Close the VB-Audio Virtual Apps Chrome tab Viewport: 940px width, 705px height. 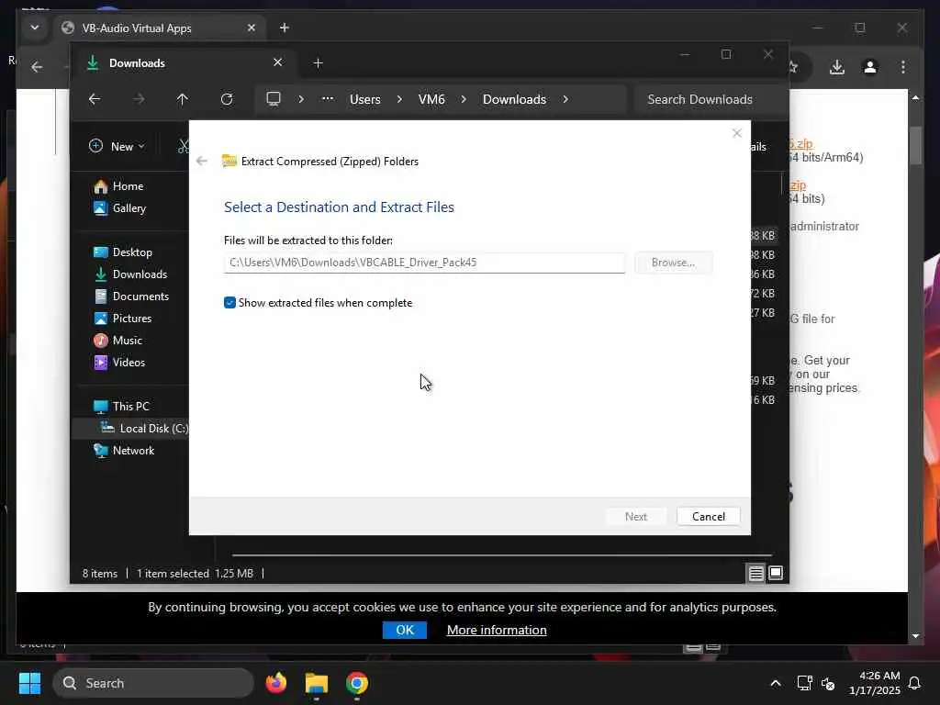[x=252, y=28]
